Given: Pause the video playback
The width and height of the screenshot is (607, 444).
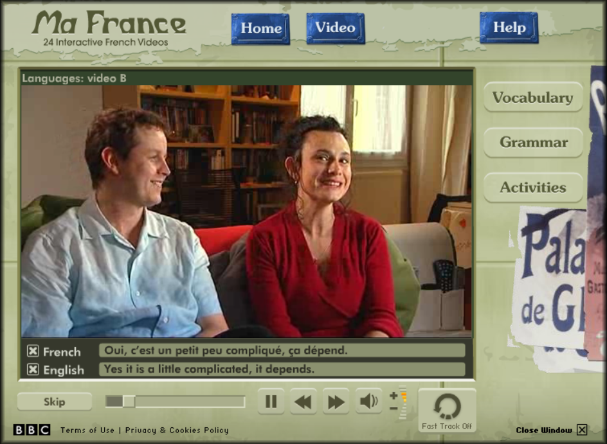Looking at the screenshot, I should point(270,401).
